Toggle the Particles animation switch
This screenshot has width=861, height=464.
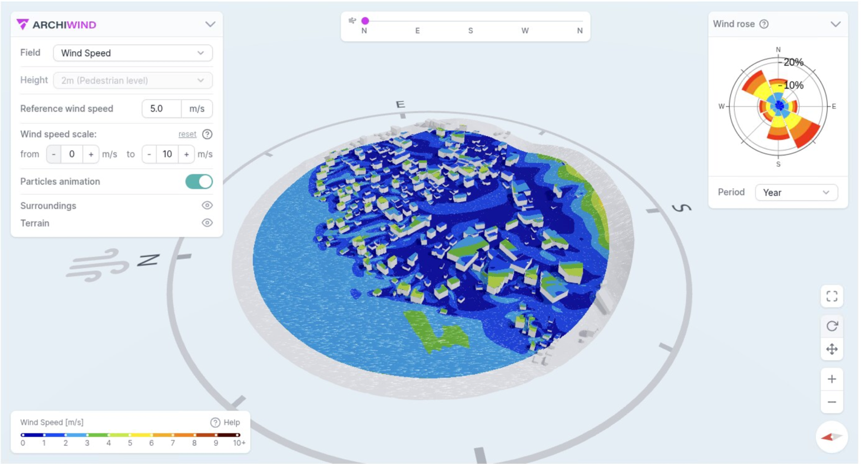coord(199,181)
